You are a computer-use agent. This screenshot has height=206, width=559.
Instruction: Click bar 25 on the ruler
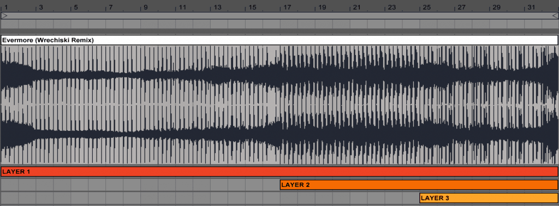click(427, 7)
